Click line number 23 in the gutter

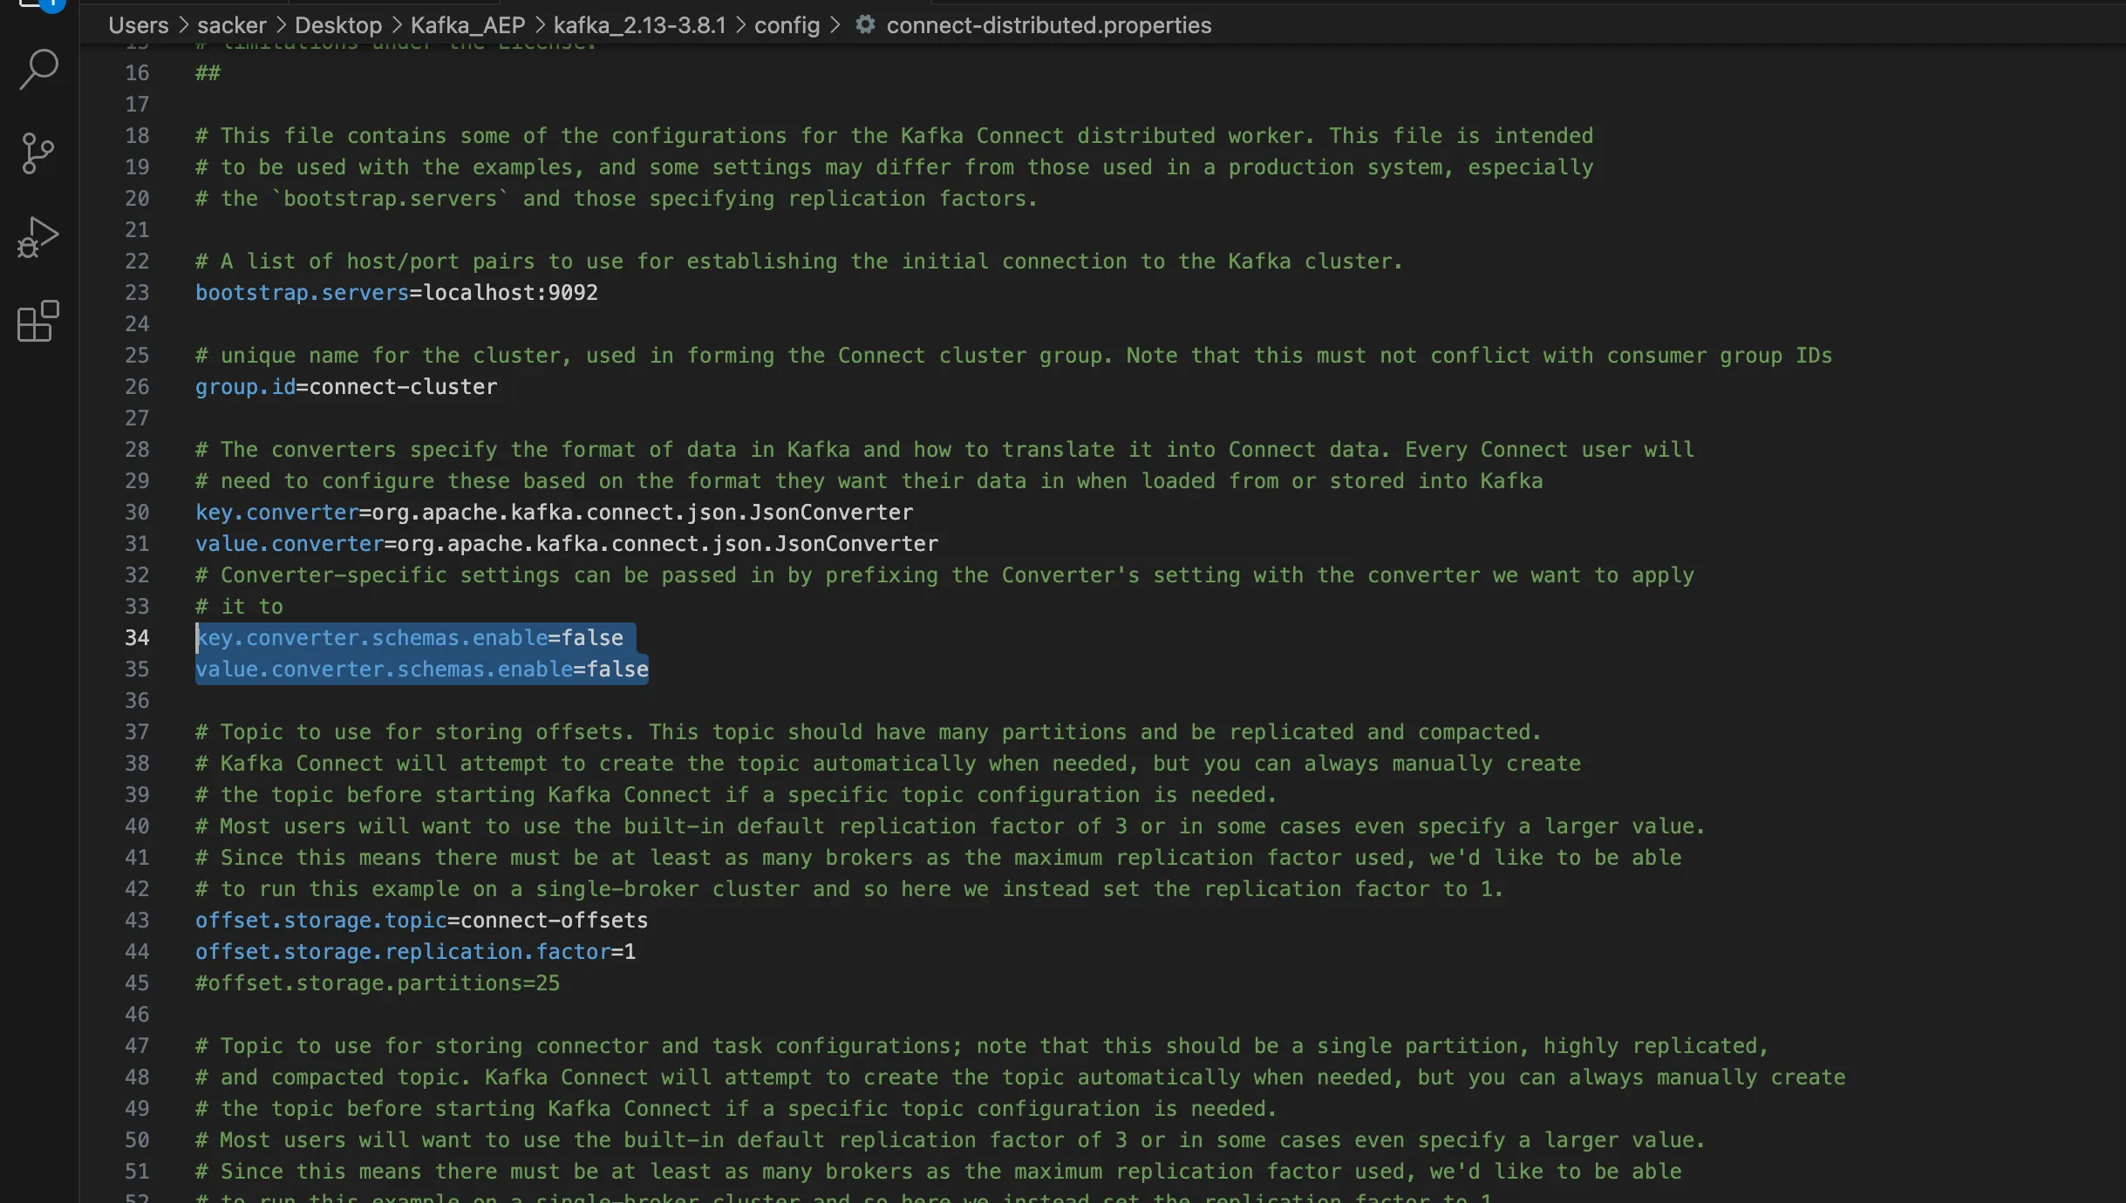tap(137, 293)
